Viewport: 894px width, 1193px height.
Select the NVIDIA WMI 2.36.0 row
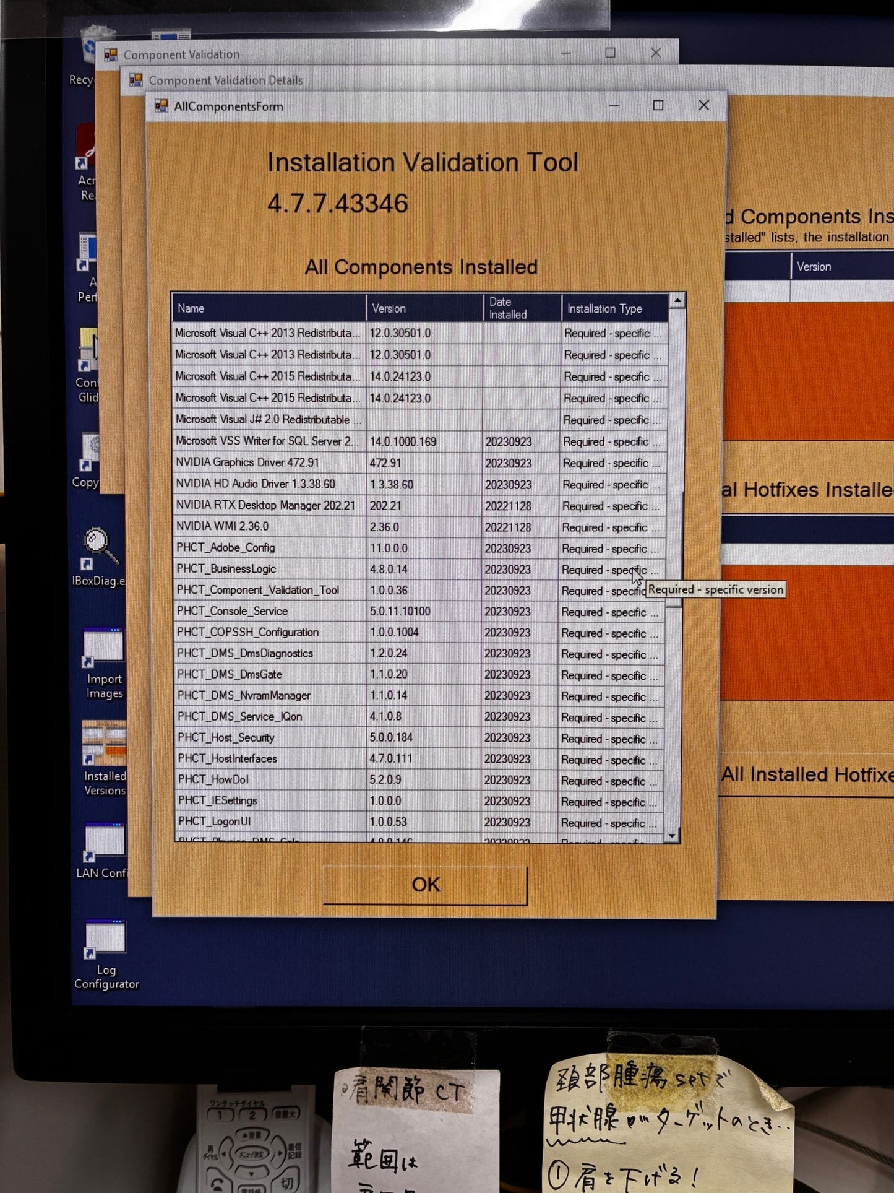(420, 527)
